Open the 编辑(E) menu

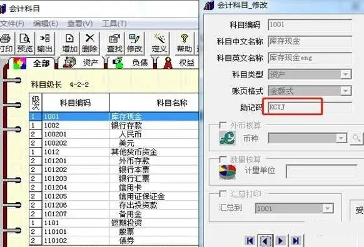point(46,23)
